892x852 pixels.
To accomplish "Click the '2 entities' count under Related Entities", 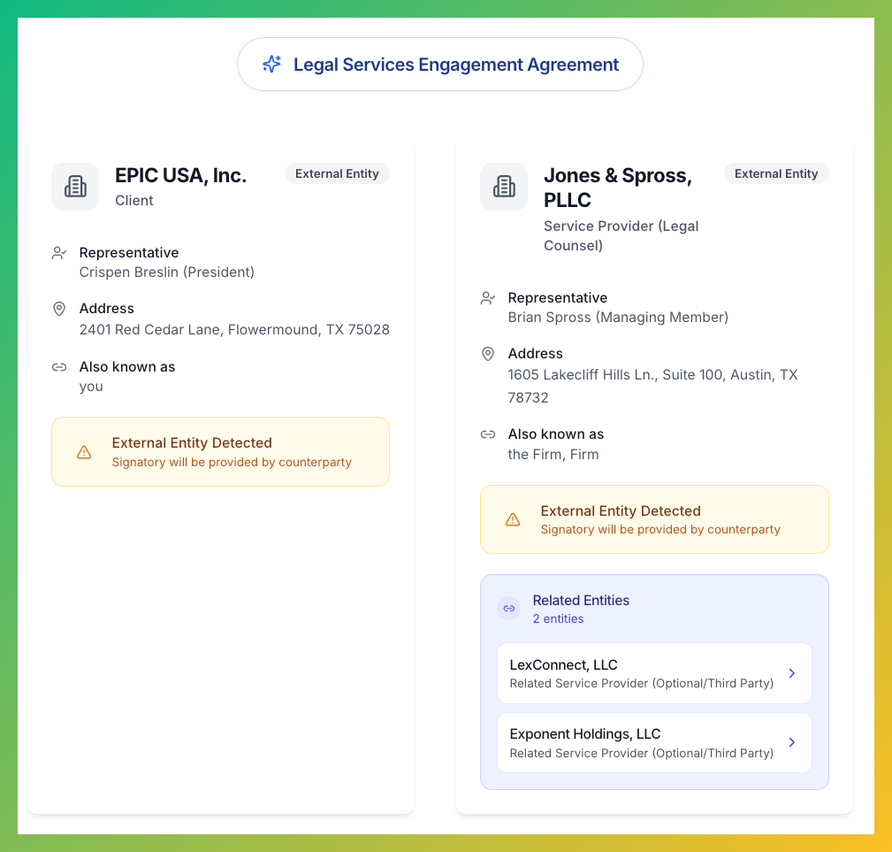I will [558, 619].
